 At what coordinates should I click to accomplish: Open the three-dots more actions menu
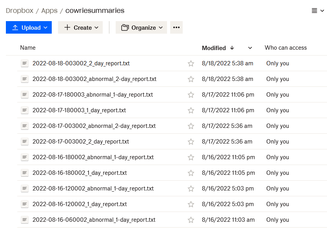176,27
